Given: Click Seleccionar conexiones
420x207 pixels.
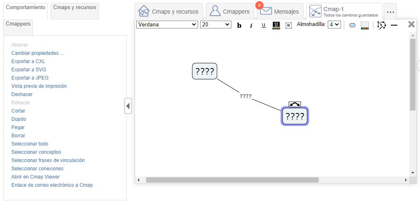Looking at the screenshot, I should 37,169.
